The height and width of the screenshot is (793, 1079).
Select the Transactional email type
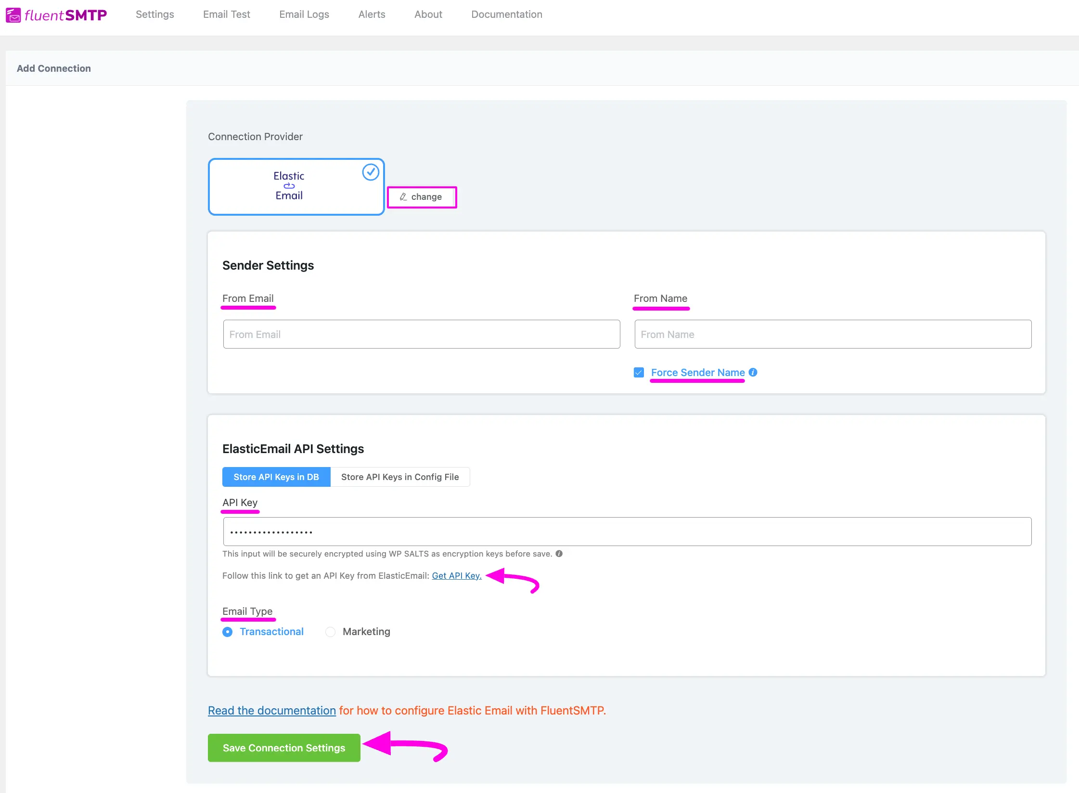pos(263,632)
